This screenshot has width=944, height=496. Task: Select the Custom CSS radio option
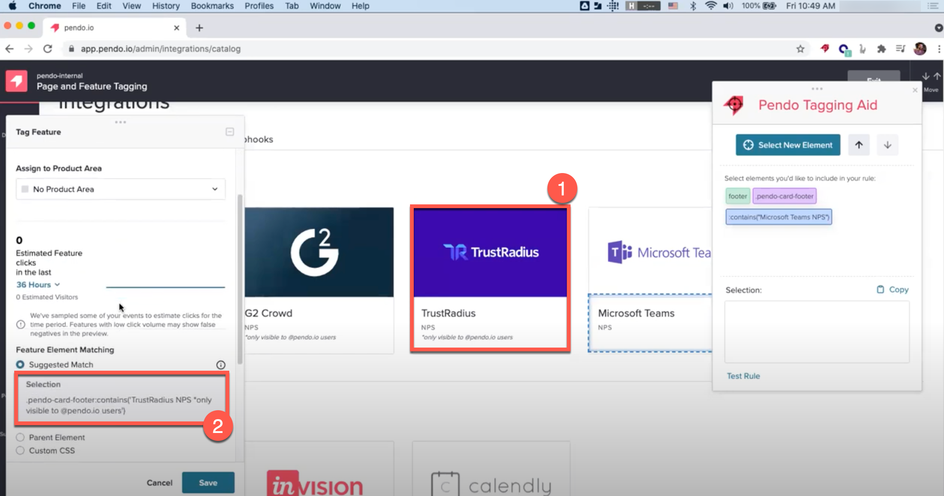[20, 451]
